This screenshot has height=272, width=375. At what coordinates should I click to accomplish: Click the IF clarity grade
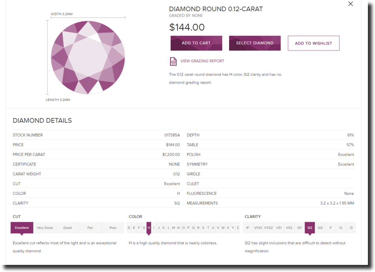[248, 228]
